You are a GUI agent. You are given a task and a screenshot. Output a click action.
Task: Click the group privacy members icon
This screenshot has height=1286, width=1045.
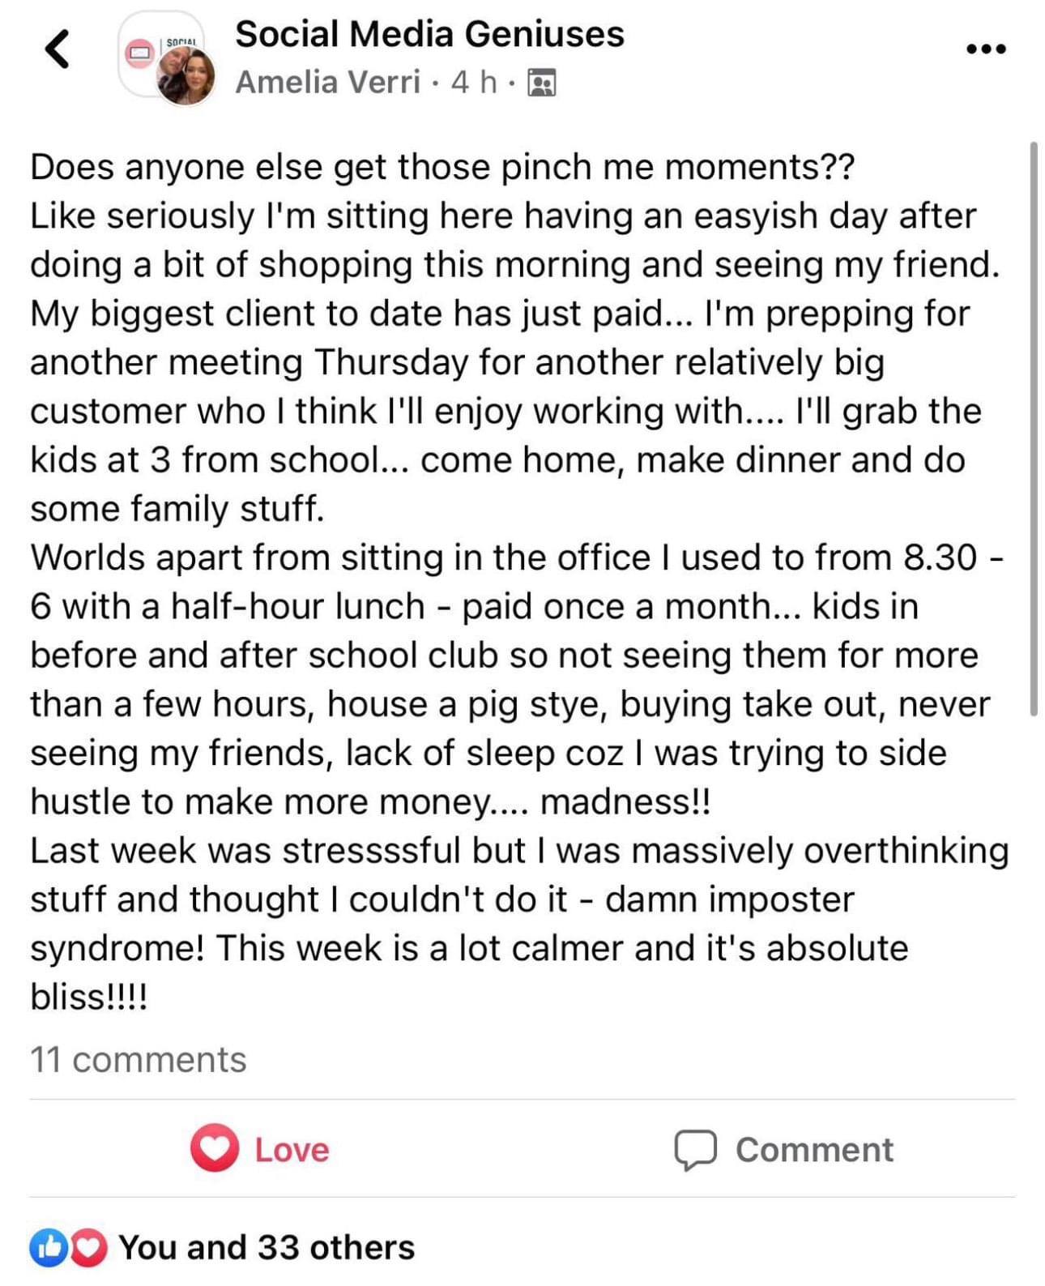tap(542, 83)
